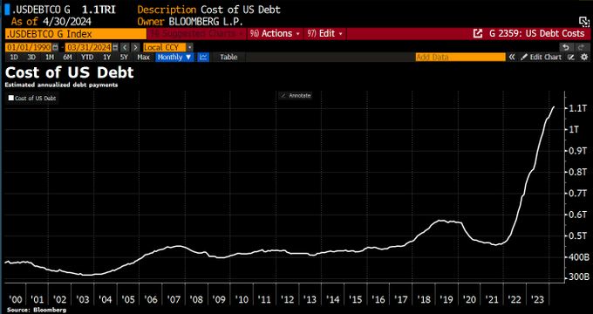This screenshot has width=593, height=314.
Task: Open the 96) Actions menu
Action: tap(276, 33)
